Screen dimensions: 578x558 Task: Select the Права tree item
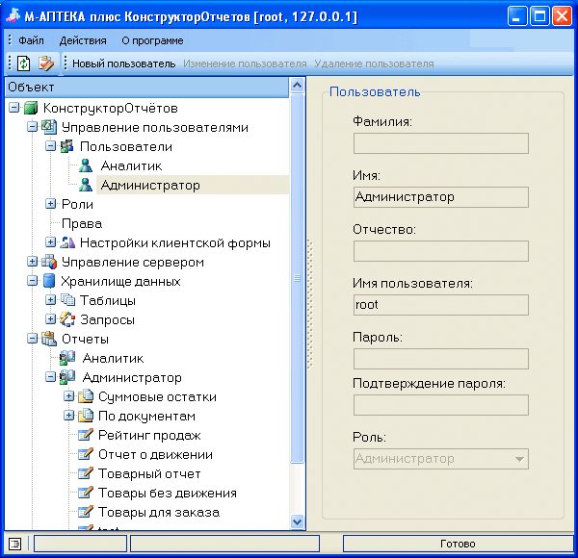[82, 223]
